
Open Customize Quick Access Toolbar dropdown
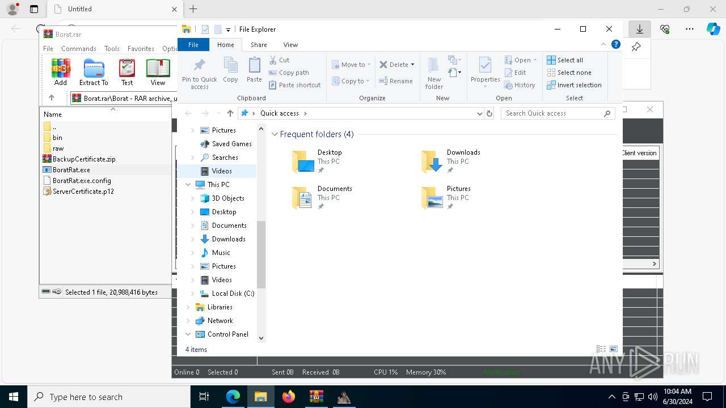point(228,29)
